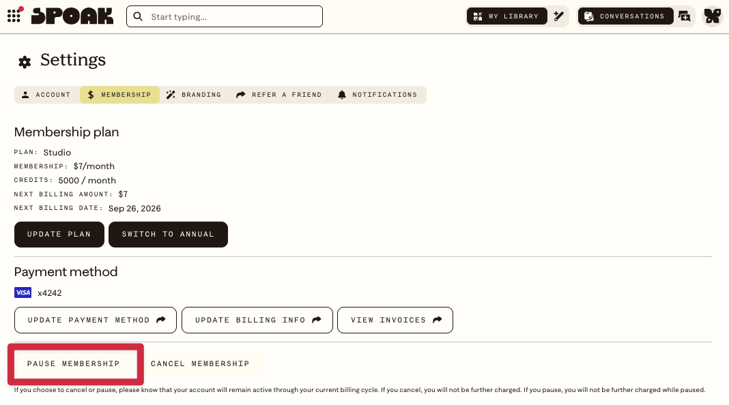Open the magic wand icon beside My Library
729x405 pixels.
tap(559, 16)
